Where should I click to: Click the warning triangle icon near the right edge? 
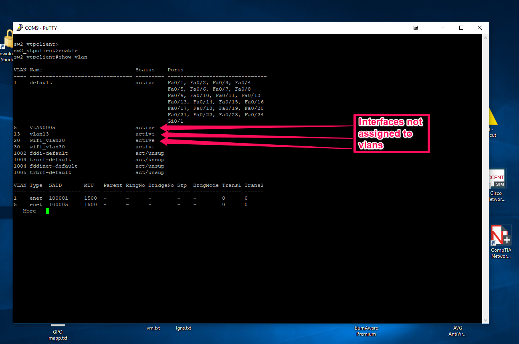click(491, 116)
